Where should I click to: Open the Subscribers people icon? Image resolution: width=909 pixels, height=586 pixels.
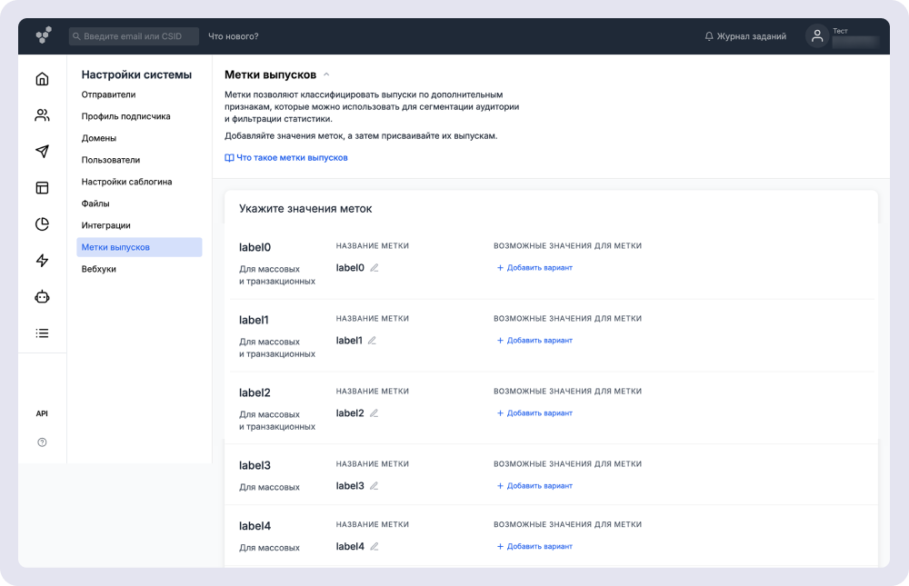pyautogui.click(x=42, y=115)
